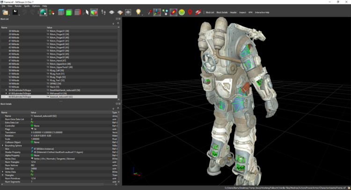Toggle the lighting light bulb icon

pos(138,12)
